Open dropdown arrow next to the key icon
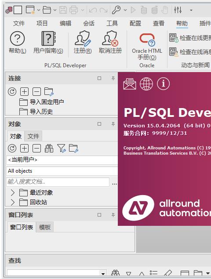211x279 pixels. pyautogui.click(x=125, y=10)
